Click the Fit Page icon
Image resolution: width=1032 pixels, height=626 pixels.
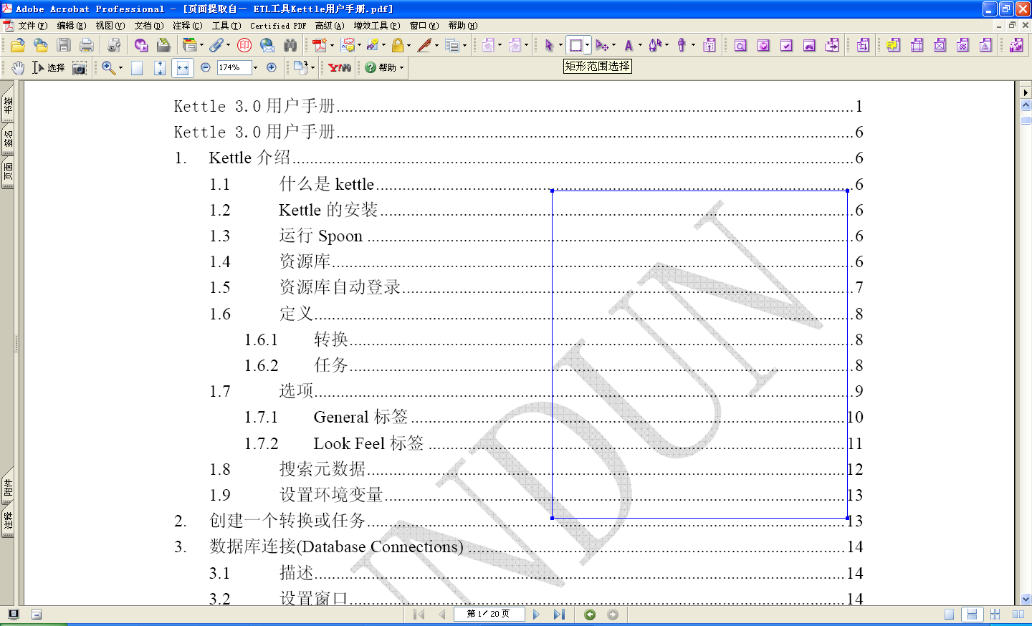coord(160,67)
